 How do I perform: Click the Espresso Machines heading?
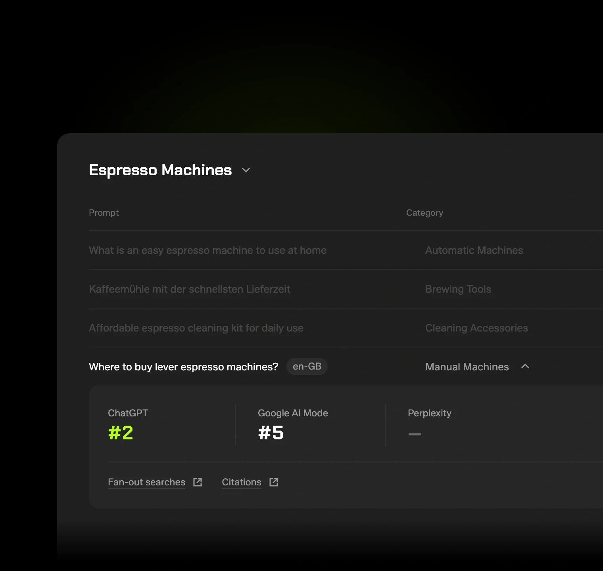point(160,170)
